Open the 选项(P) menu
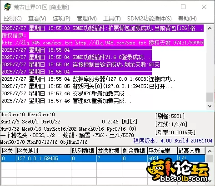Image resolution: width=215 pixels, height=186 pixels. [61, 19]
